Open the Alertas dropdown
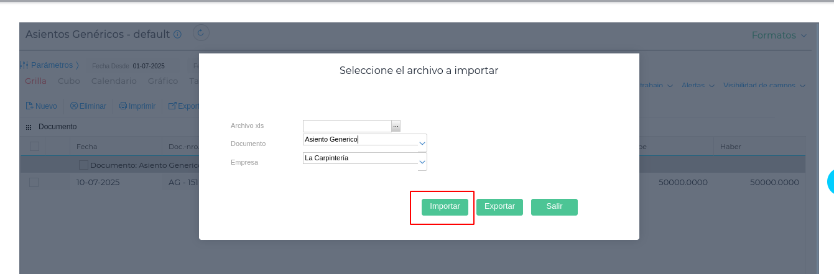The width and height of the screenshot is (834, 274). 698,86
